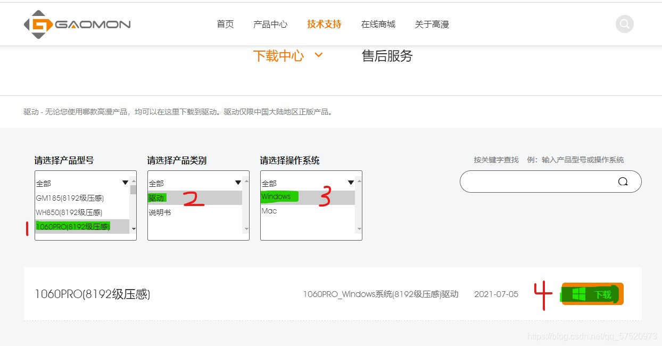
Task: Select 全部 in product category list
Action: pos(195,183)
